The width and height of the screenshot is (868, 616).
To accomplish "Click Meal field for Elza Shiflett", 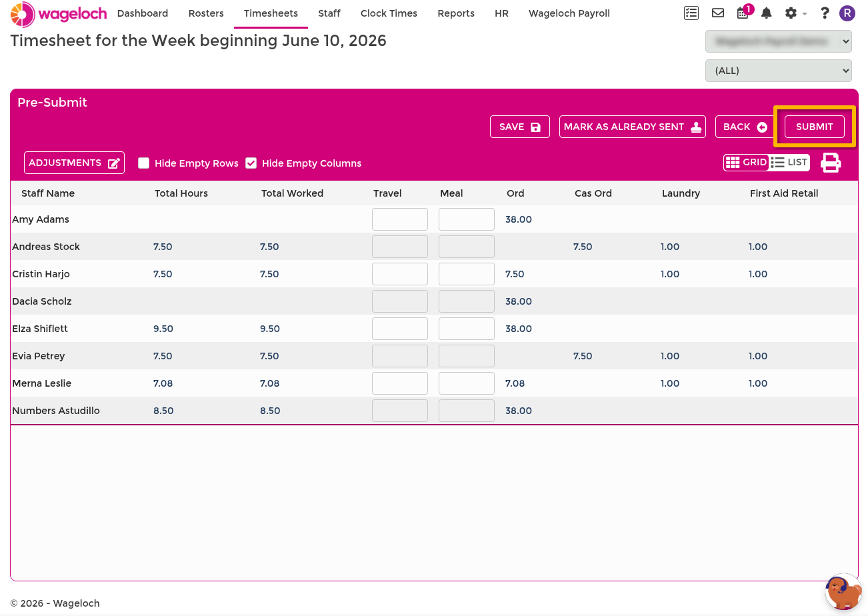I will pos(467,329).
